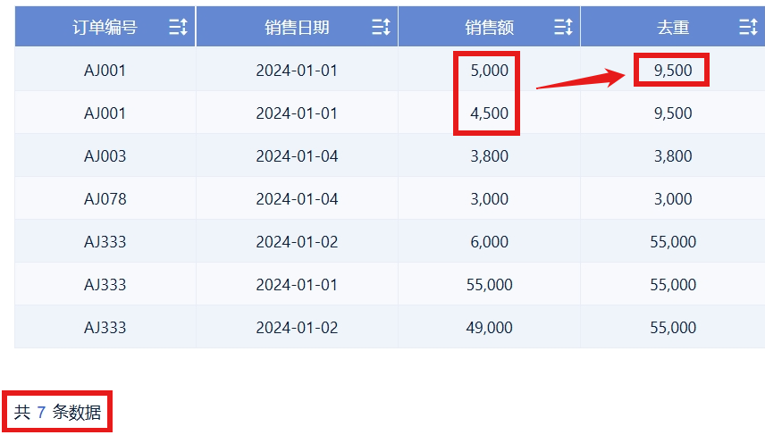This screenshot has width=765, height=435.
Task: Click the 订单编号 column header text
Action: [x=105, y=28]
